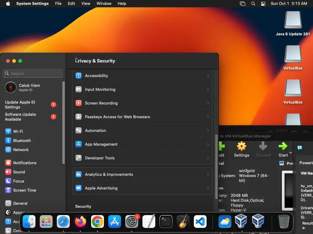Expand Screen Recording row chevron
Screen dimensions: 313x234
click(x=208, y=103)
